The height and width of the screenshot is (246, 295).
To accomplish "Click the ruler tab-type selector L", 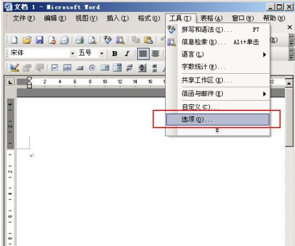I will (10, 82).
